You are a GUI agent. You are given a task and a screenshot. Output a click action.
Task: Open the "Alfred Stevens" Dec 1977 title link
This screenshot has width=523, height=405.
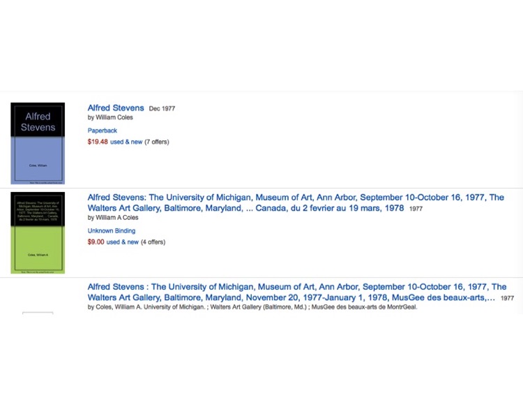(116, 108)
